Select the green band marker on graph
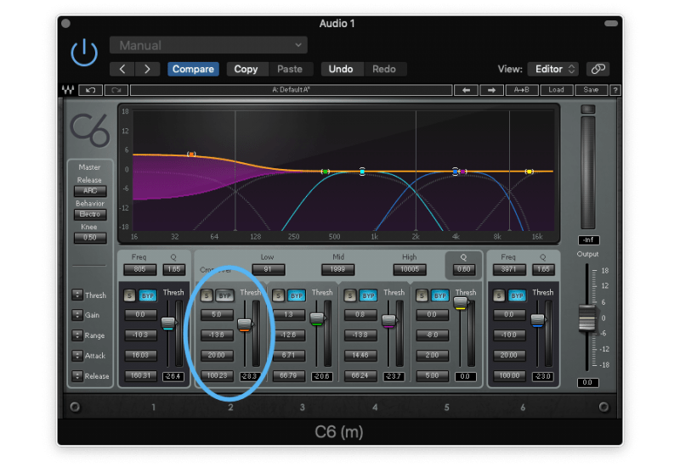This screenshot has width=680, height=467. pos(326,172)
